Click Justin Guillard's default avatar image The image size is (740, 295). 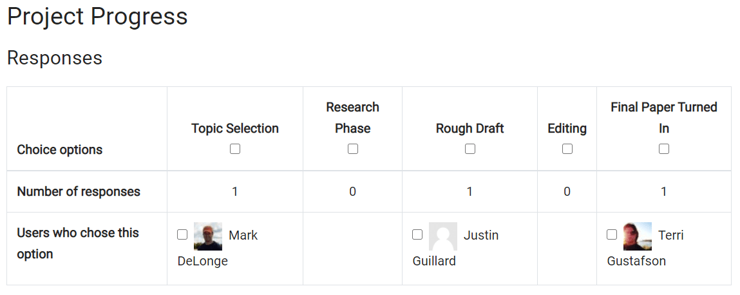coord(442,236)
